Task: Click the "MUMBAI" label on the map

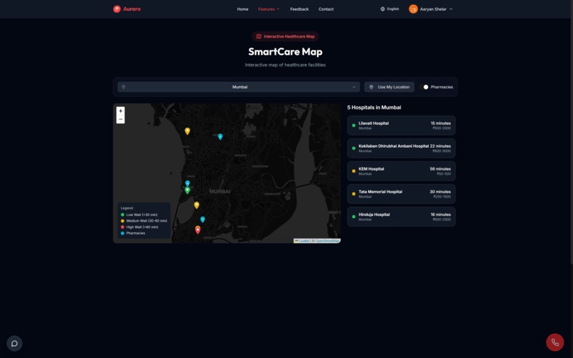Action: click(x=220, y=191)
